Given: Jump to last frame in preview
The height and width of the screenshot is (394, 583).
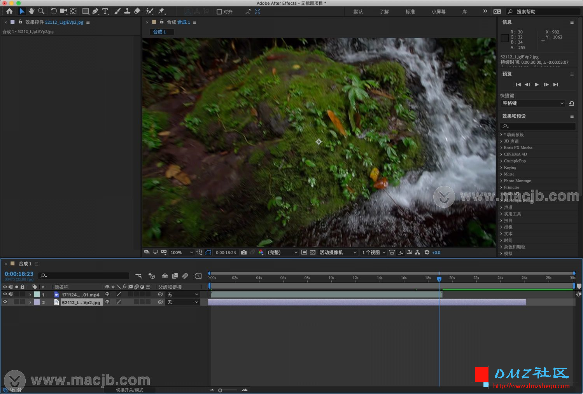Looking at the screenshot, I should pyautogui.click(x=555, y=85).
